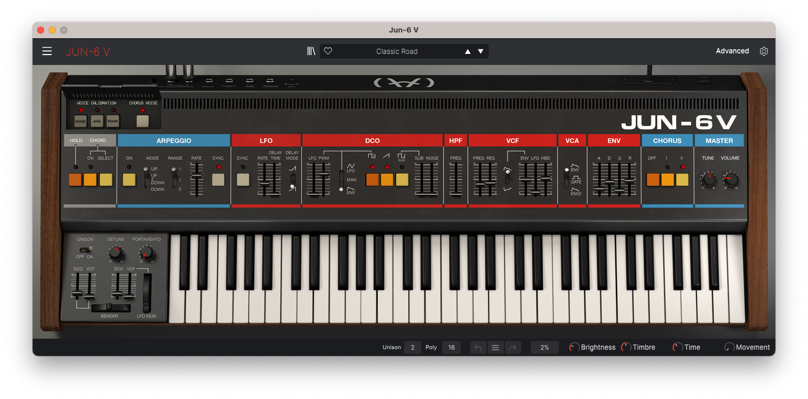Image resolution: width=808 pixels, height=399 pixels.
Task: Click the ENV Release (R) slider
Action: click(x=630, y=179)
